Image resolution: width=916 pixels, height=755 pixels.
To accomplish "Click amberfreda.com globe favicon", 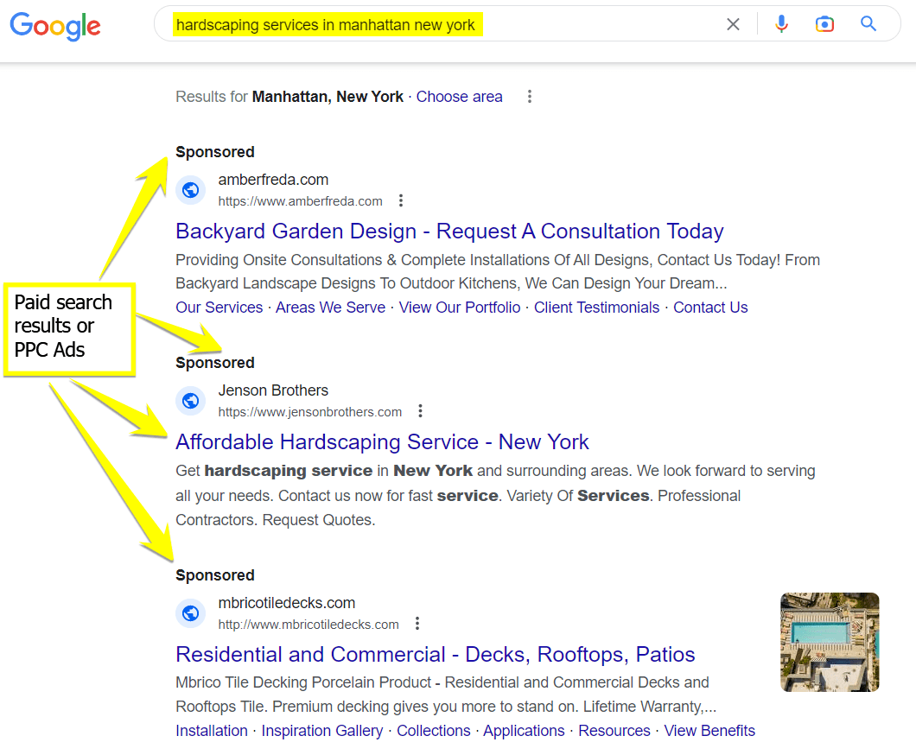I will click(x=190, y=190).
